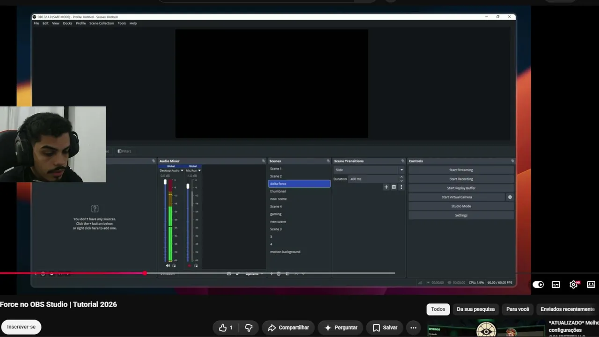Viewport: 599px width, 337px height.
Task: Toggle YouTube autoplay switch
Action: (538, 284)
